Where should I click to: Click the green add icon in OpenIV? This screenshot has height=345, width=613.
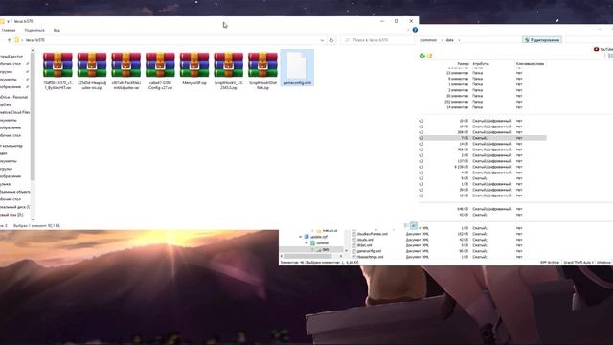click(422, 56)
